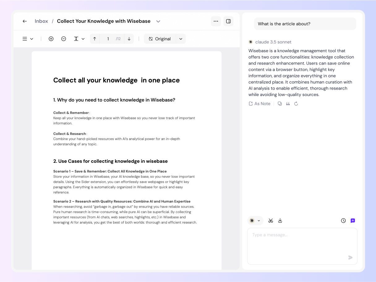Zoom in with the plus circle icon
376x282 pixels.
tap(51, 39)
